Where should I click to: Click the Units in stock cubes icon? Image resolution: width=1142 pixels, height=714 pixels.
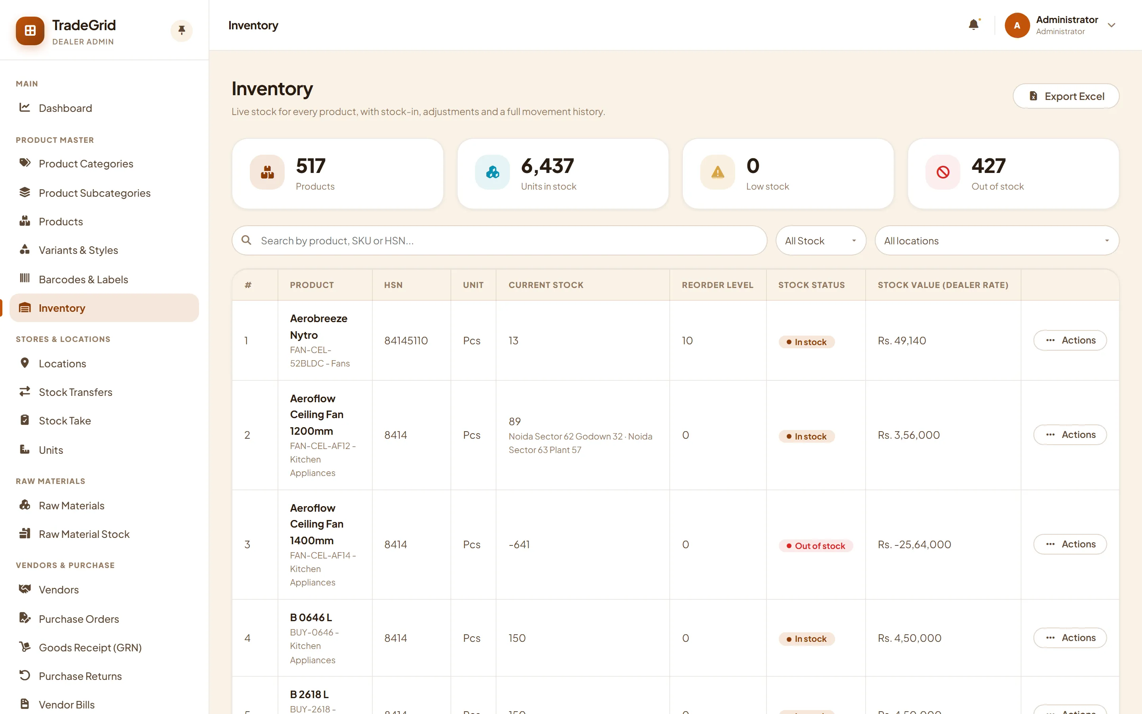[x=492, y=173]
